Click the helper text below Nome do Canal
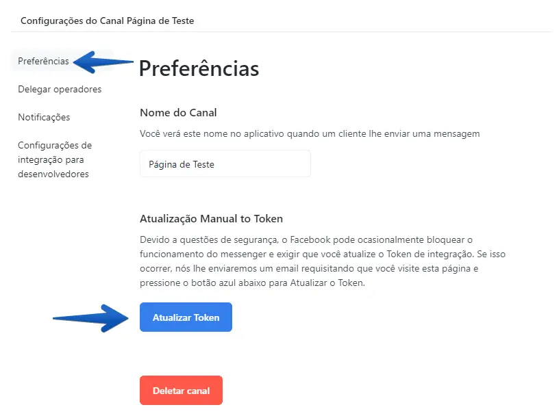 (310, 133)
